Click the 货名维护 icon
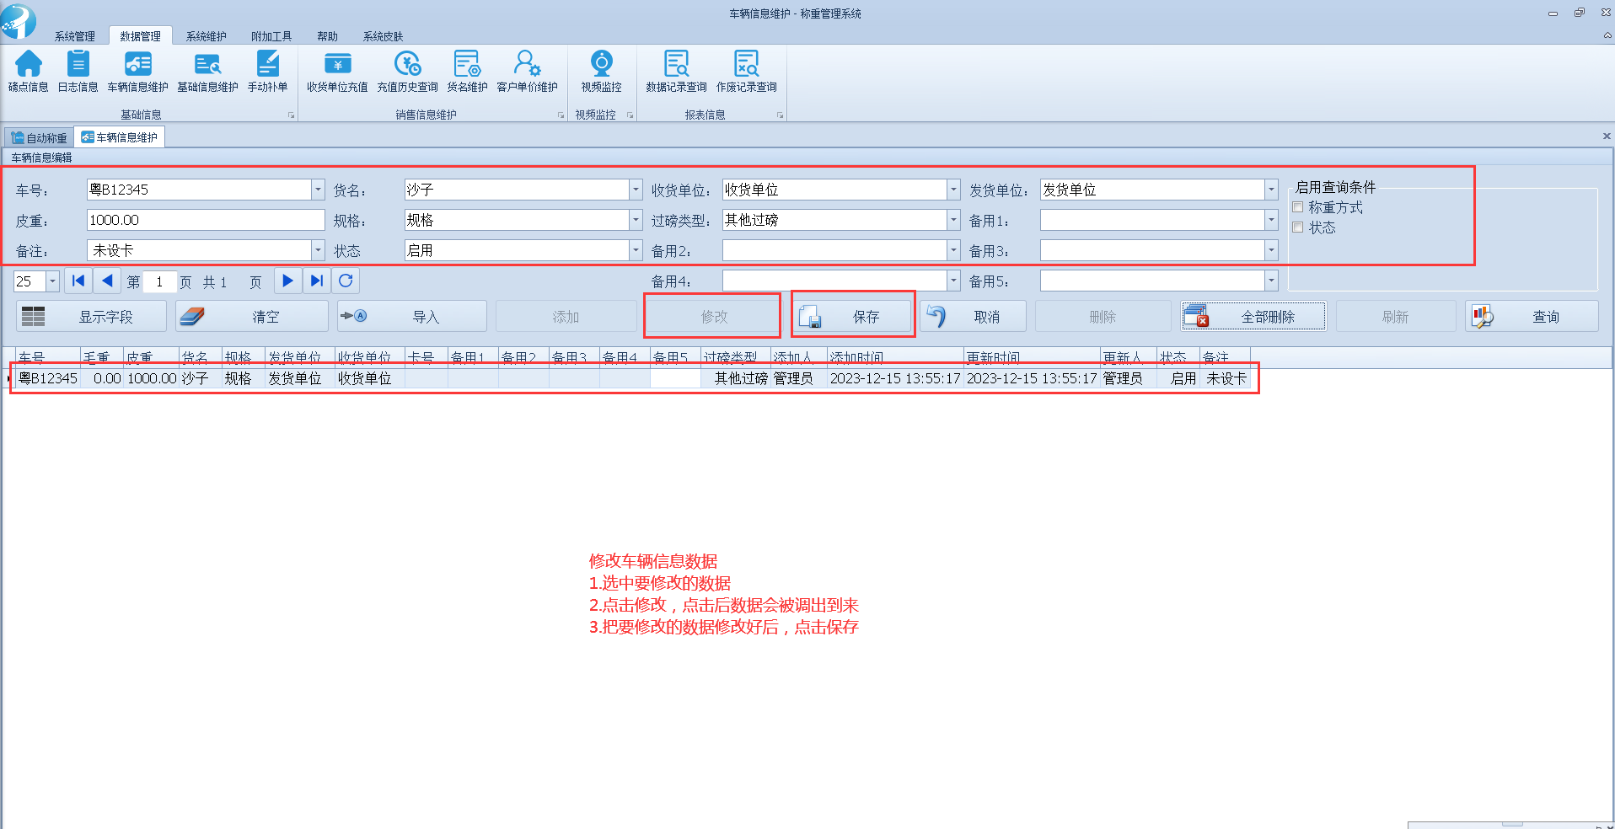The height and width of the screenshot is (829, 1615). [467, 71]
